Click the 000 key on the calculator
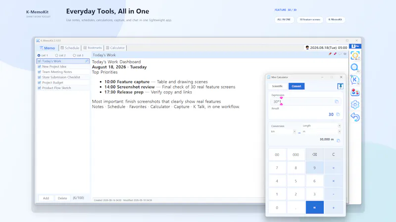 pos(296,154)
